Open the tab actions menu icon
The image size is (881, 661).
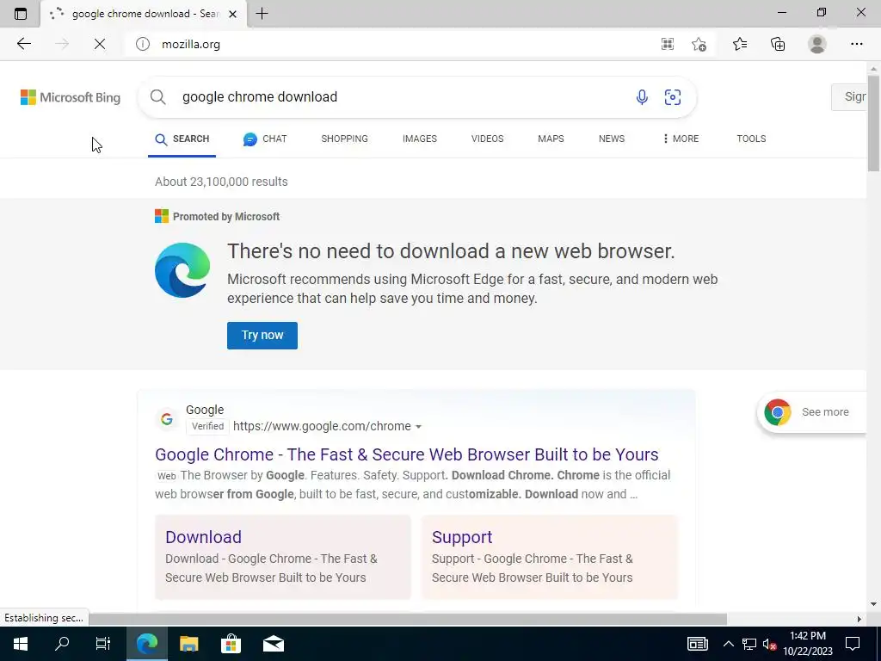21,14
